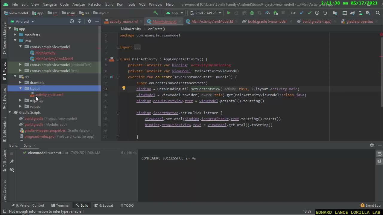This screenshot has width=383, height=215.
Task: Toggle the Build Variants side panel
Action: click(x=4, y=129)
